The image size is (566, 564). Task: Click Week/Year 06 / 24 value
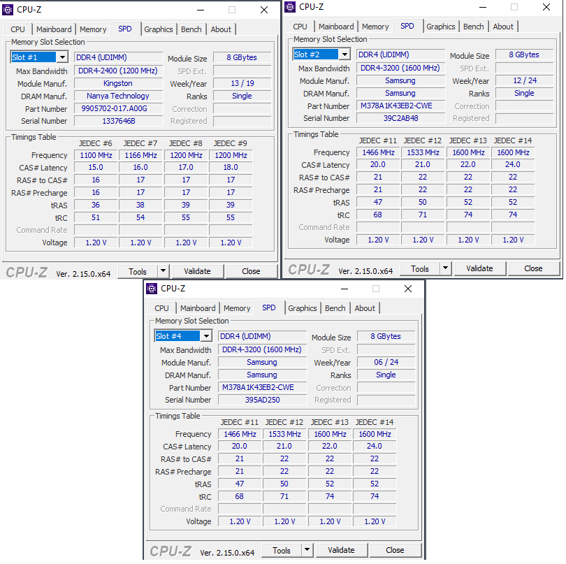(386, 362)
